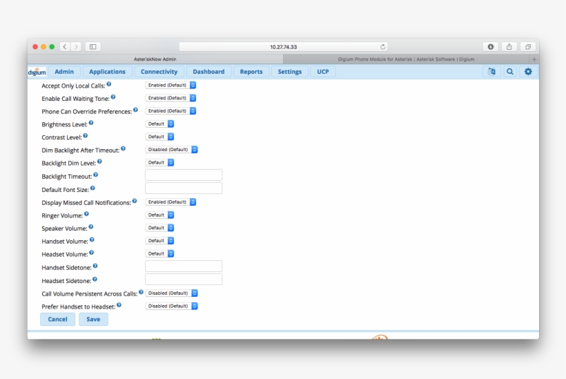Open help for Accept Only Local Calls

click(x=108, y=84)
